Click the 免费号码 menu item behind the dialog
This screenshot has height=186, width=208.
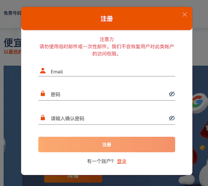coord(12,13)
